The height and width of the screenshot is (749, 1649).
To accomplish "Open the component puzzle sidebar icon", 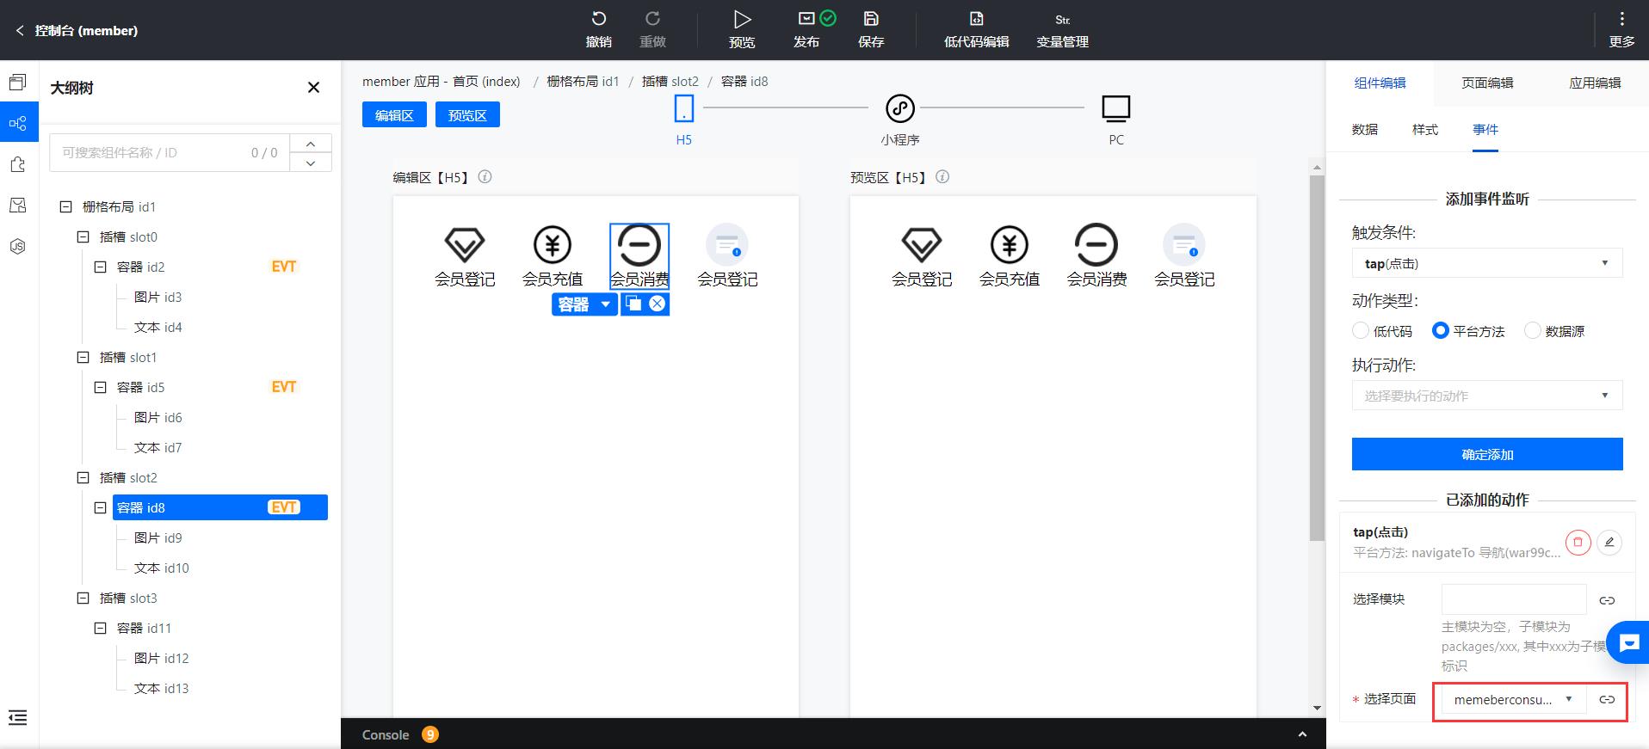I will (x=18, y=164).
